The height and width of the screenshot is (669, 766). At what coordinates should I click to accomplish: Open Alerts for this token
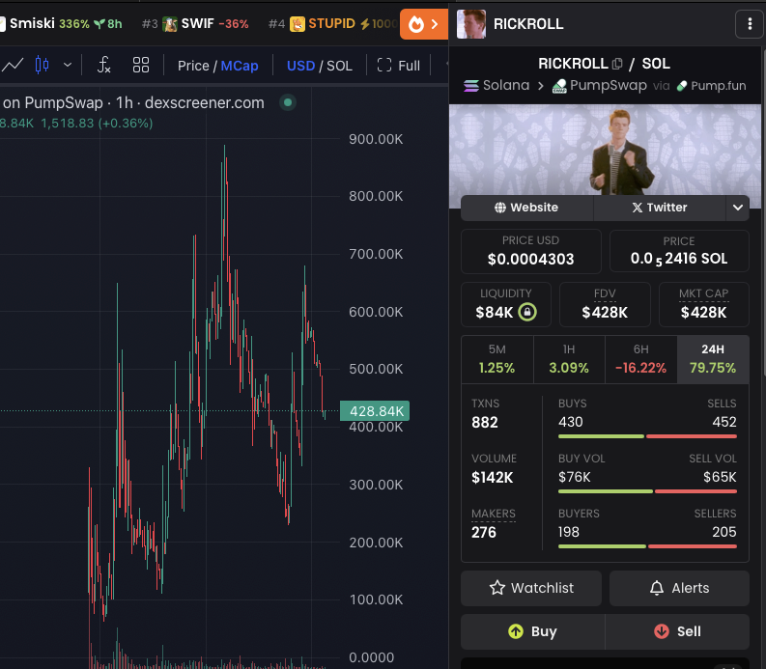[x=679, y=588]
